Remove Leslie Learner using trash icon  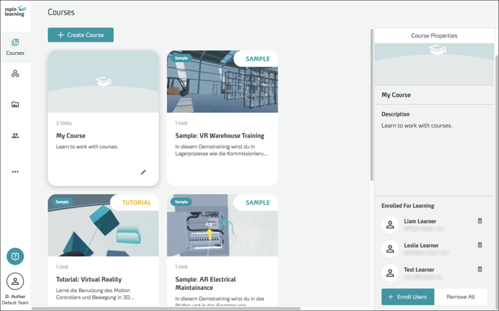point(480,245)
